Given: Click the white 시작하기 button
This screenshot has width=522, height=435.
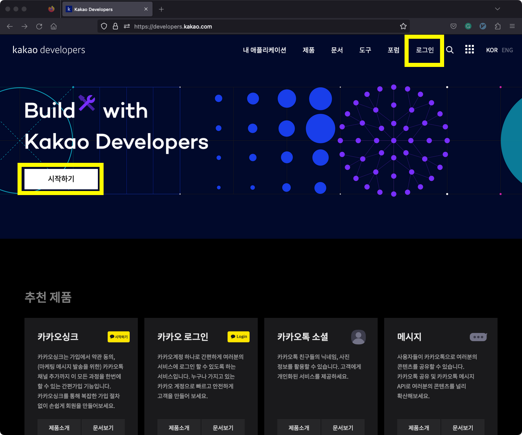Looking at the screenshot, I should click(x=61, y=179).
